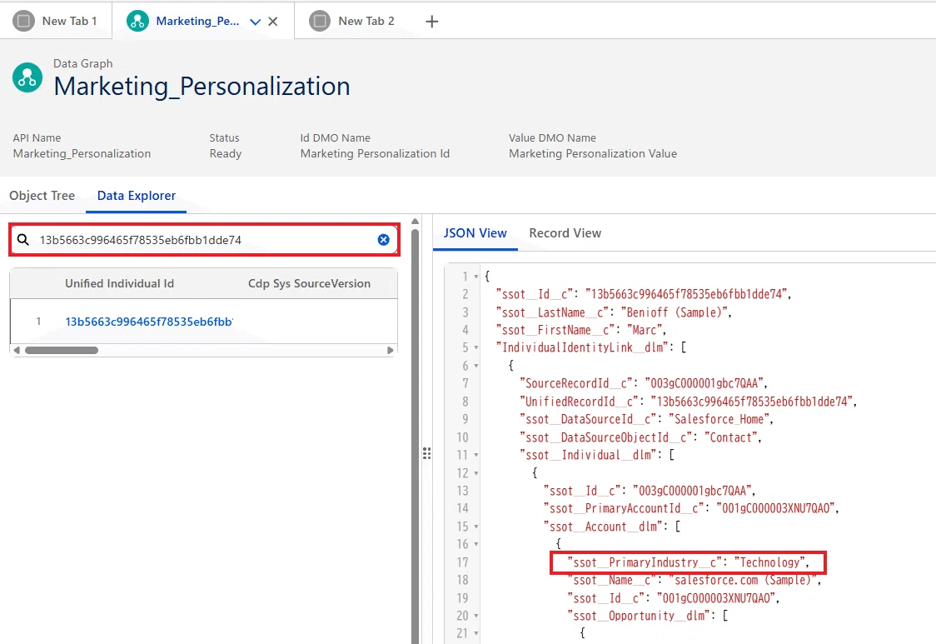Click the ssot__Id__c 001gC000003XNU7QAO line
Image resolution: width=936 pixels, height=644 pixels.
(x=674, y=597)
